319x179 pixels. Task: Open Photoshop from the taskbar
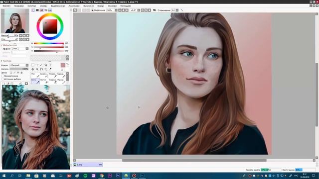point(118,176)
